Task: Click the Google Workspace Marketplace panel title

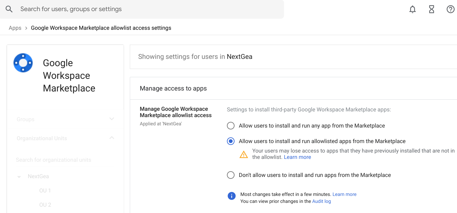Action: [69, 75]
